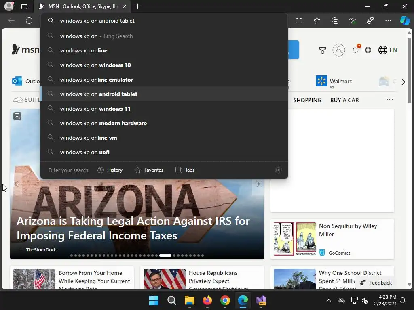The width and height of the screenshot is (414, 310).
Task: Choose suggestion windows xp on windows 10
Action: (x=164, y=65)
